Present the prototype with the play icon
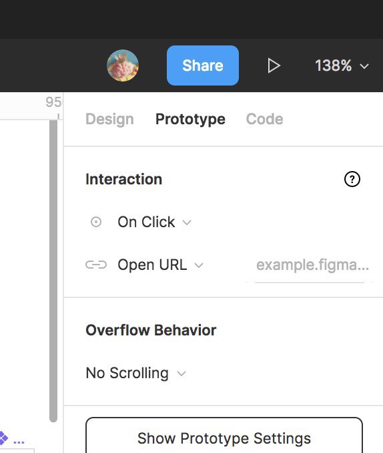The width and height of the screenshot is (383, 453). [274, 65]
